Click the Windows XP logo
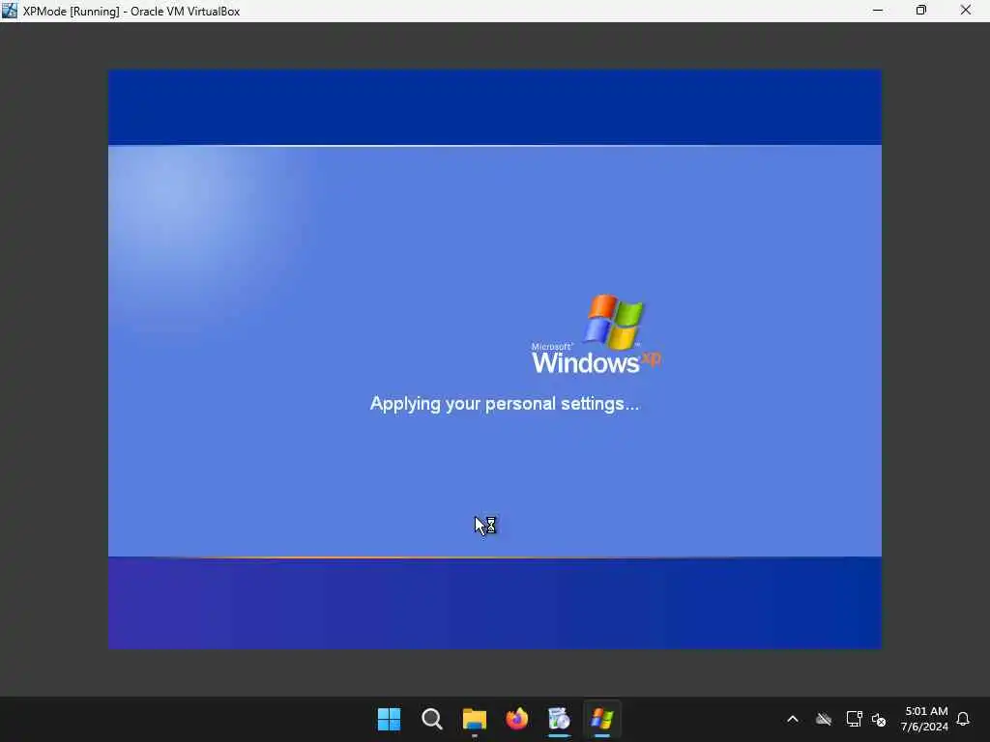 pos(597,334)
